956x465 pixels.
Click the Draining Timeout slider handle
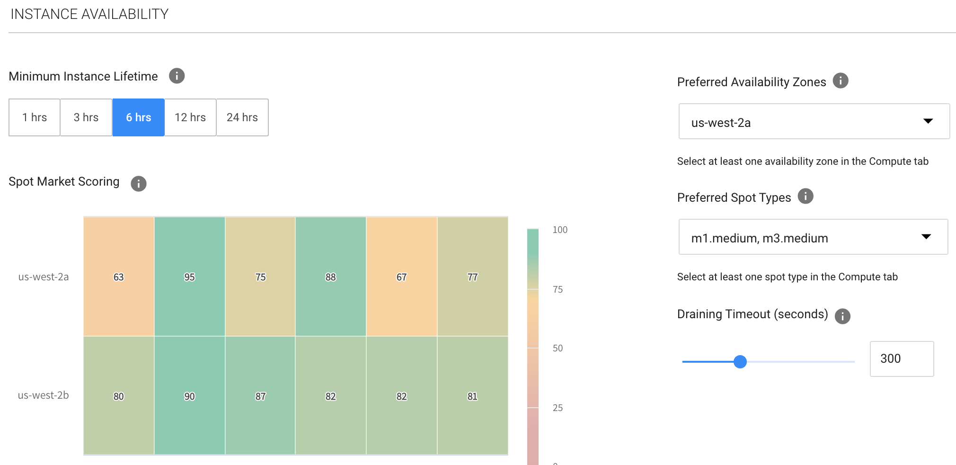coord(740,362)
